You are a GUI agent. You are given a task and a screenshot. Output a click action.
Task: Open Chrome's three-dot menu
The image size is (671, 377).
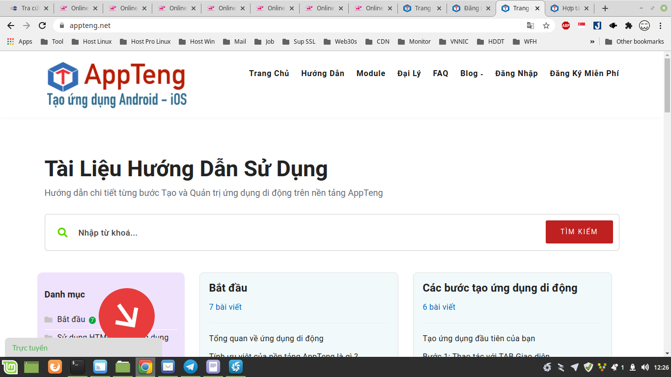tap(660, 26)
